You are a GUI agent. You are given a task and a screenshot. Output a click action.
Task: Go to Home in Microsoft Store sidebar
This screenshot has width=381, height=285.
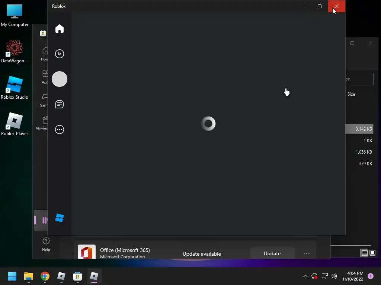pos(45,54)
